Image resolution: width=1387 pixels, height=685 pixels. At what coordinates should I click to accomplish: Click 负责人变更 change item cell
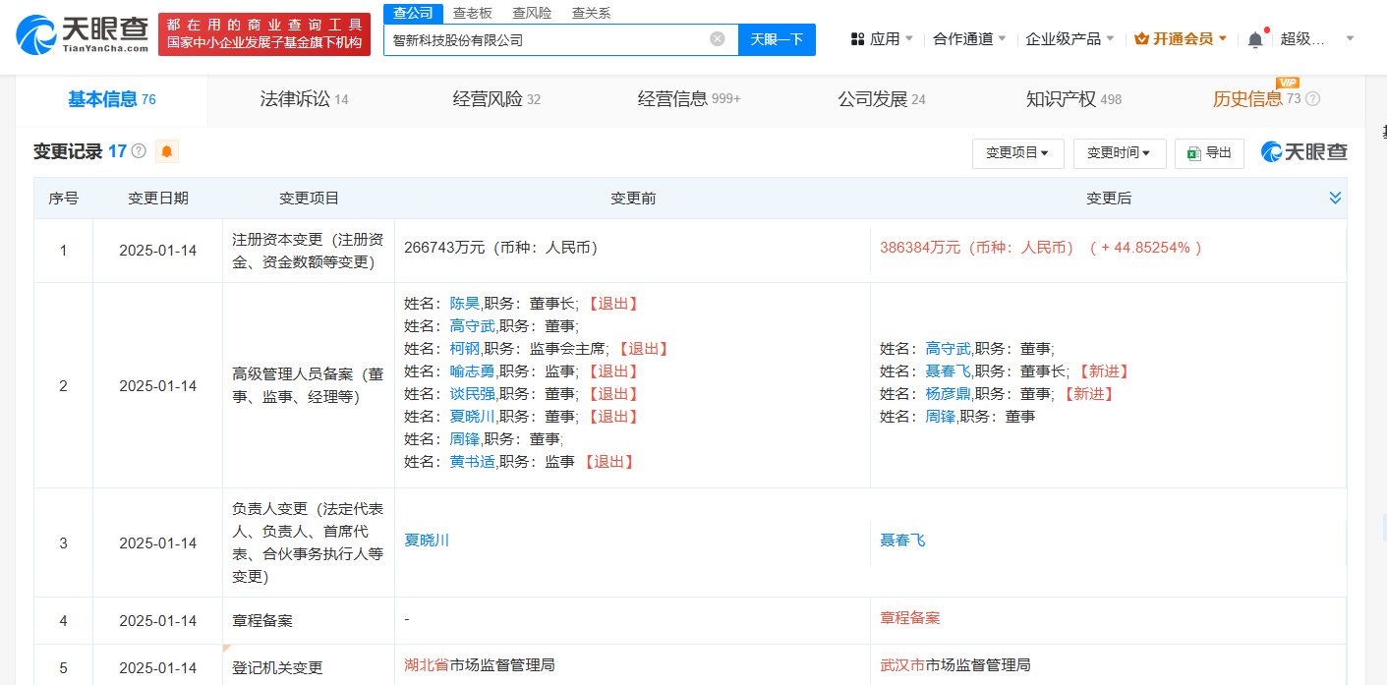(x=309, y=542)
